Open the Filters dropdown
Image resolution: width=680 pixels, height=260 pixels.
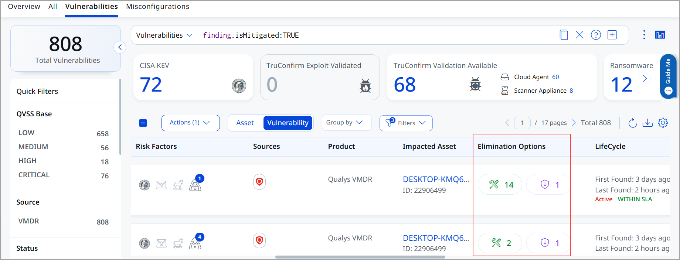point(406,123)
